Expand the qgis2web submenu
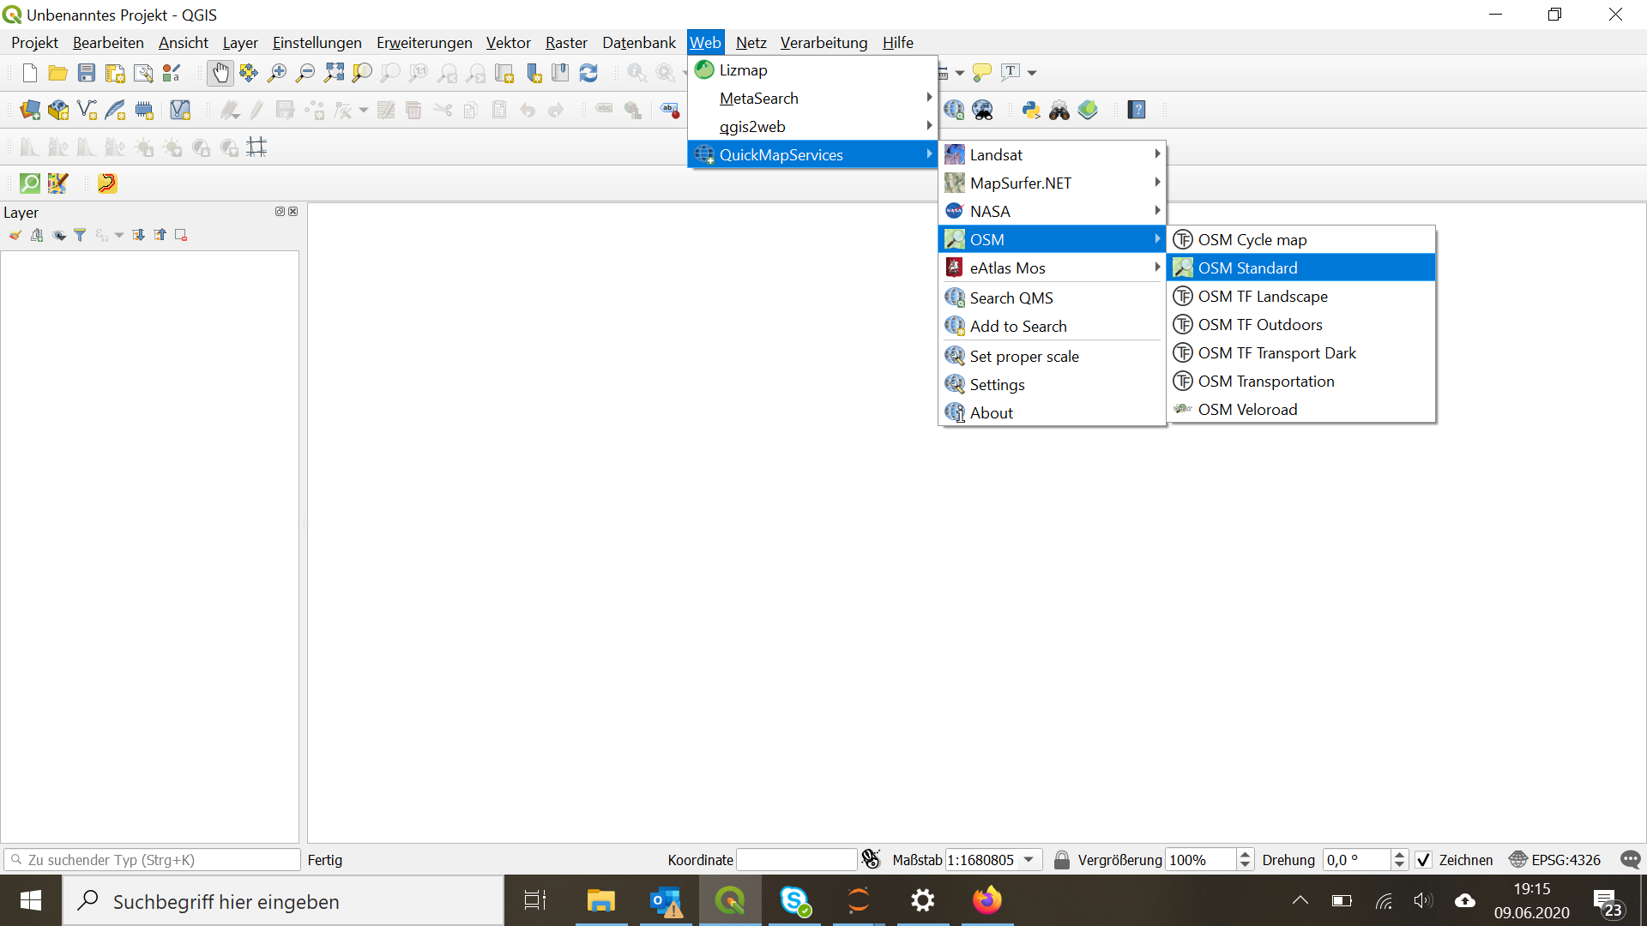 (812, 126)
